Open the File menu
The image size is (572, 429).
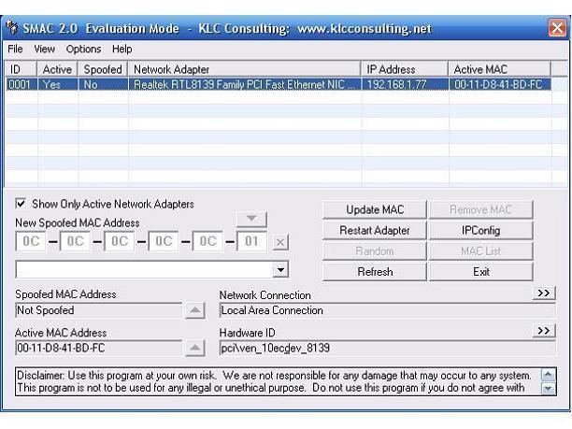pyautogui.click(x=15, y=49)
